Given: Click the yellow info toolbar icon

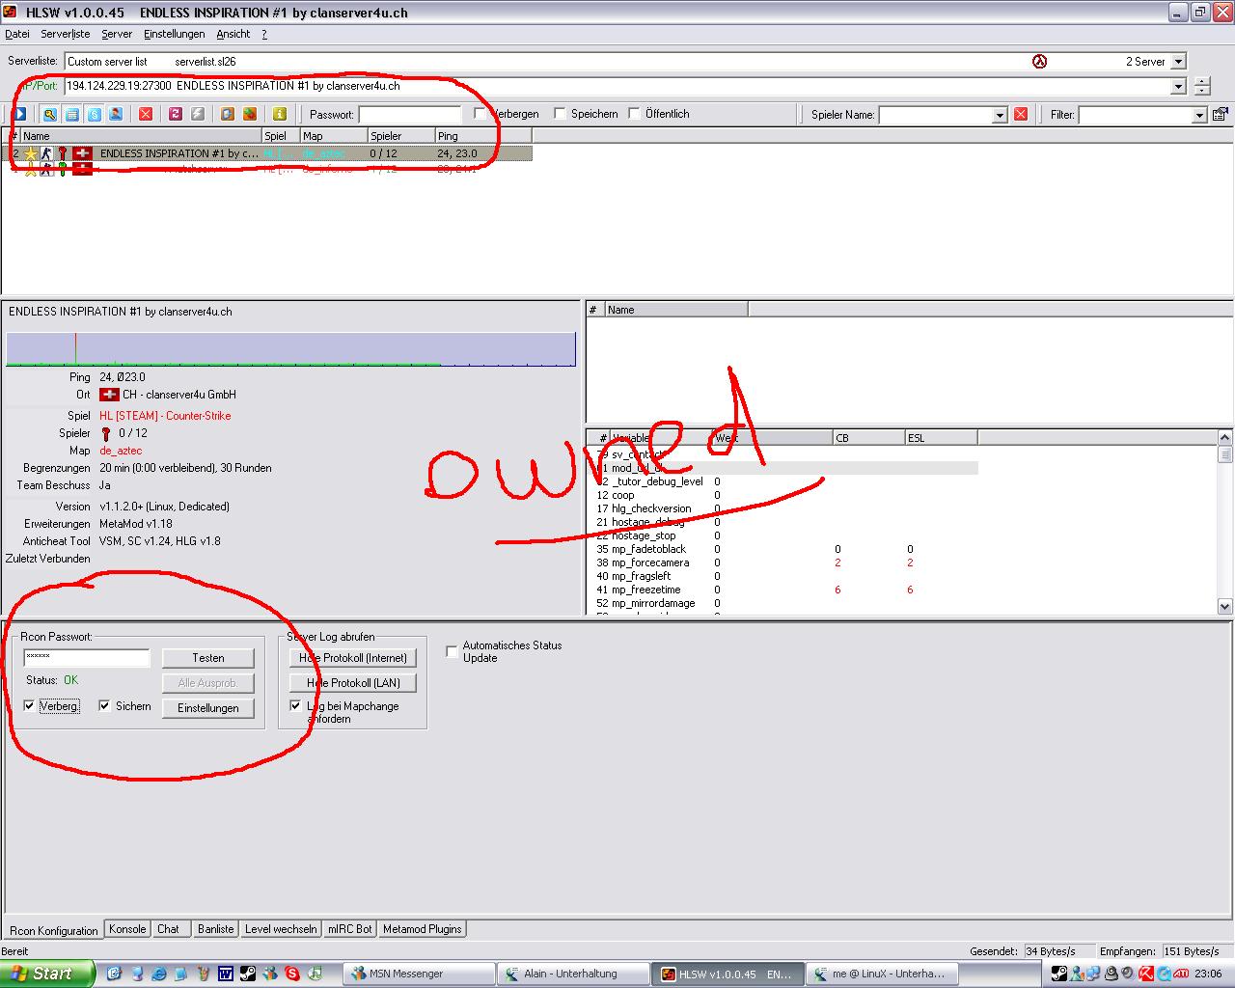Looking at the screenshot, I should pos(280,114).
